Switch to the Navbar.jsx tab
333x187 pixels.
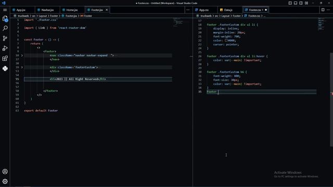coord(47,10)
